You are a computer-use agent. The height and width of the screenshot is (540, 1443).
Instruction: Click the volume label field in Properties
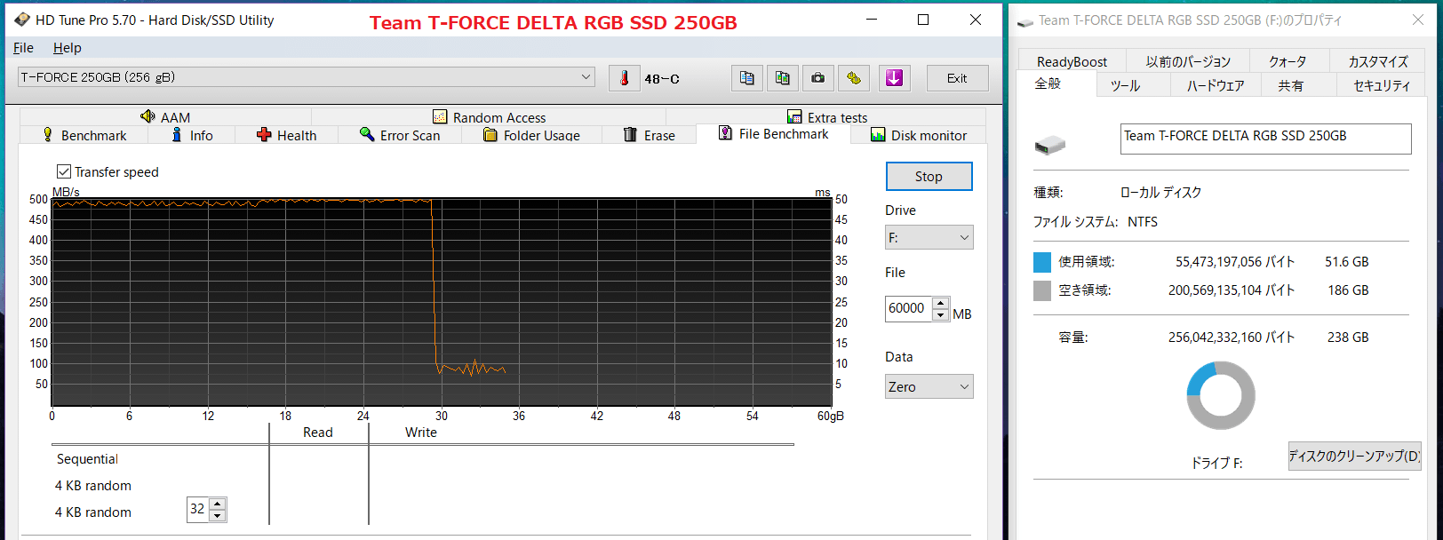pyautogui.click(x=1265, y=139)
